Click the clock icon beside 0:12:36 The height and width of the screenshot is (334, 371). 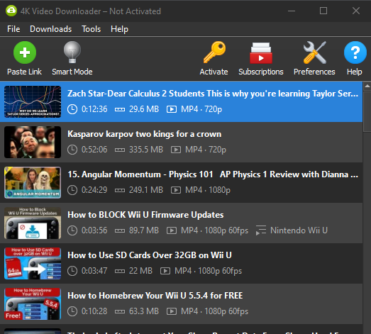(72, 109)
